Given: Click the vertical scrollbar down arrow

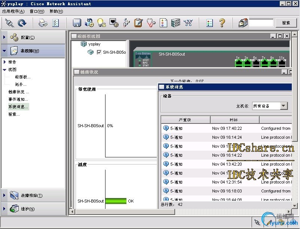Looking at the screenshot, I should coord(295,206).
